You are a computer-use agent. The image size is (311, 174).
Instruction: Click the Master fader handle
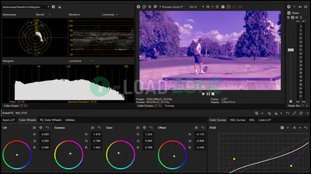291,50
